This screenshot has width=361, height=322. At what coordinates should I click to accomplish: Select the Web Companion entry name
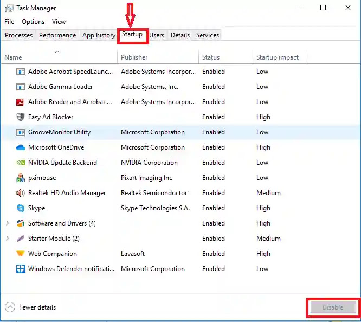pos(53,254)
